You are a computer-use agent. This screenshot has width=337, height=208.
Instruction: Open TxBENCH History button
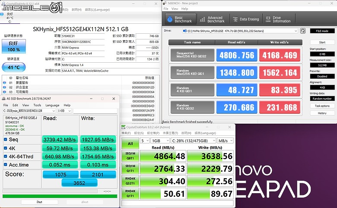click(x=322, y=113)
